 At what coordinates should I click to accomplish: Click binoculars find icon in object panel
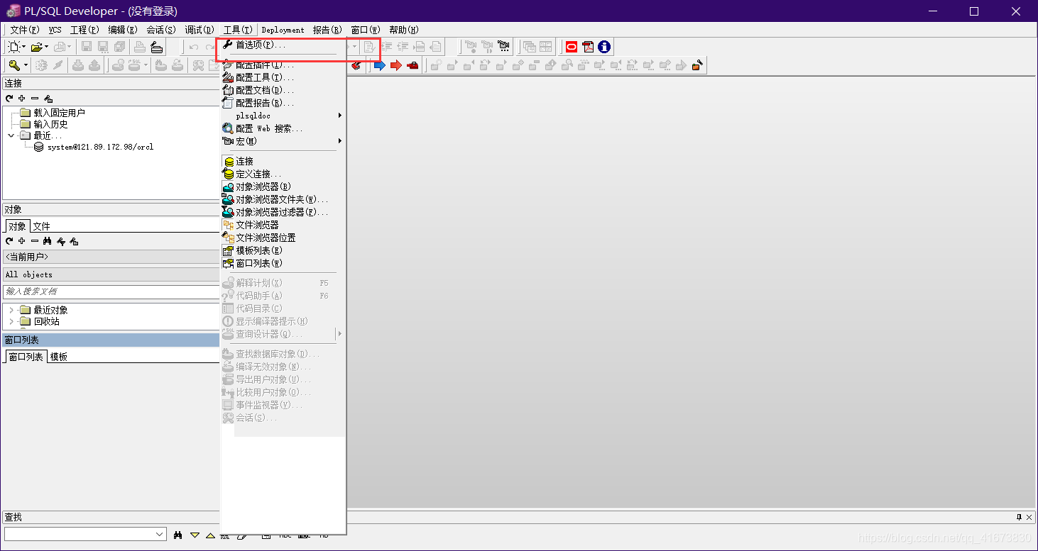[x=48, y=241]
